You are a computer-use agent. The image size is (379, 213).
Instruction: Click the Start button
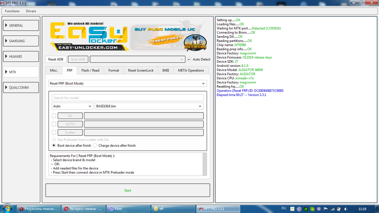128,190
